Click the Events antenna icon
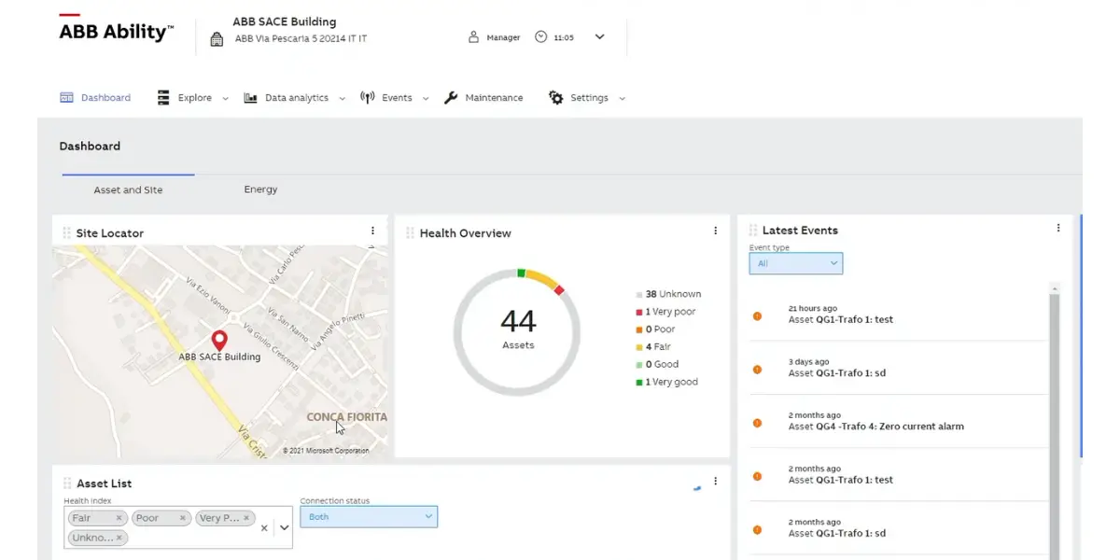 [368, 97]
